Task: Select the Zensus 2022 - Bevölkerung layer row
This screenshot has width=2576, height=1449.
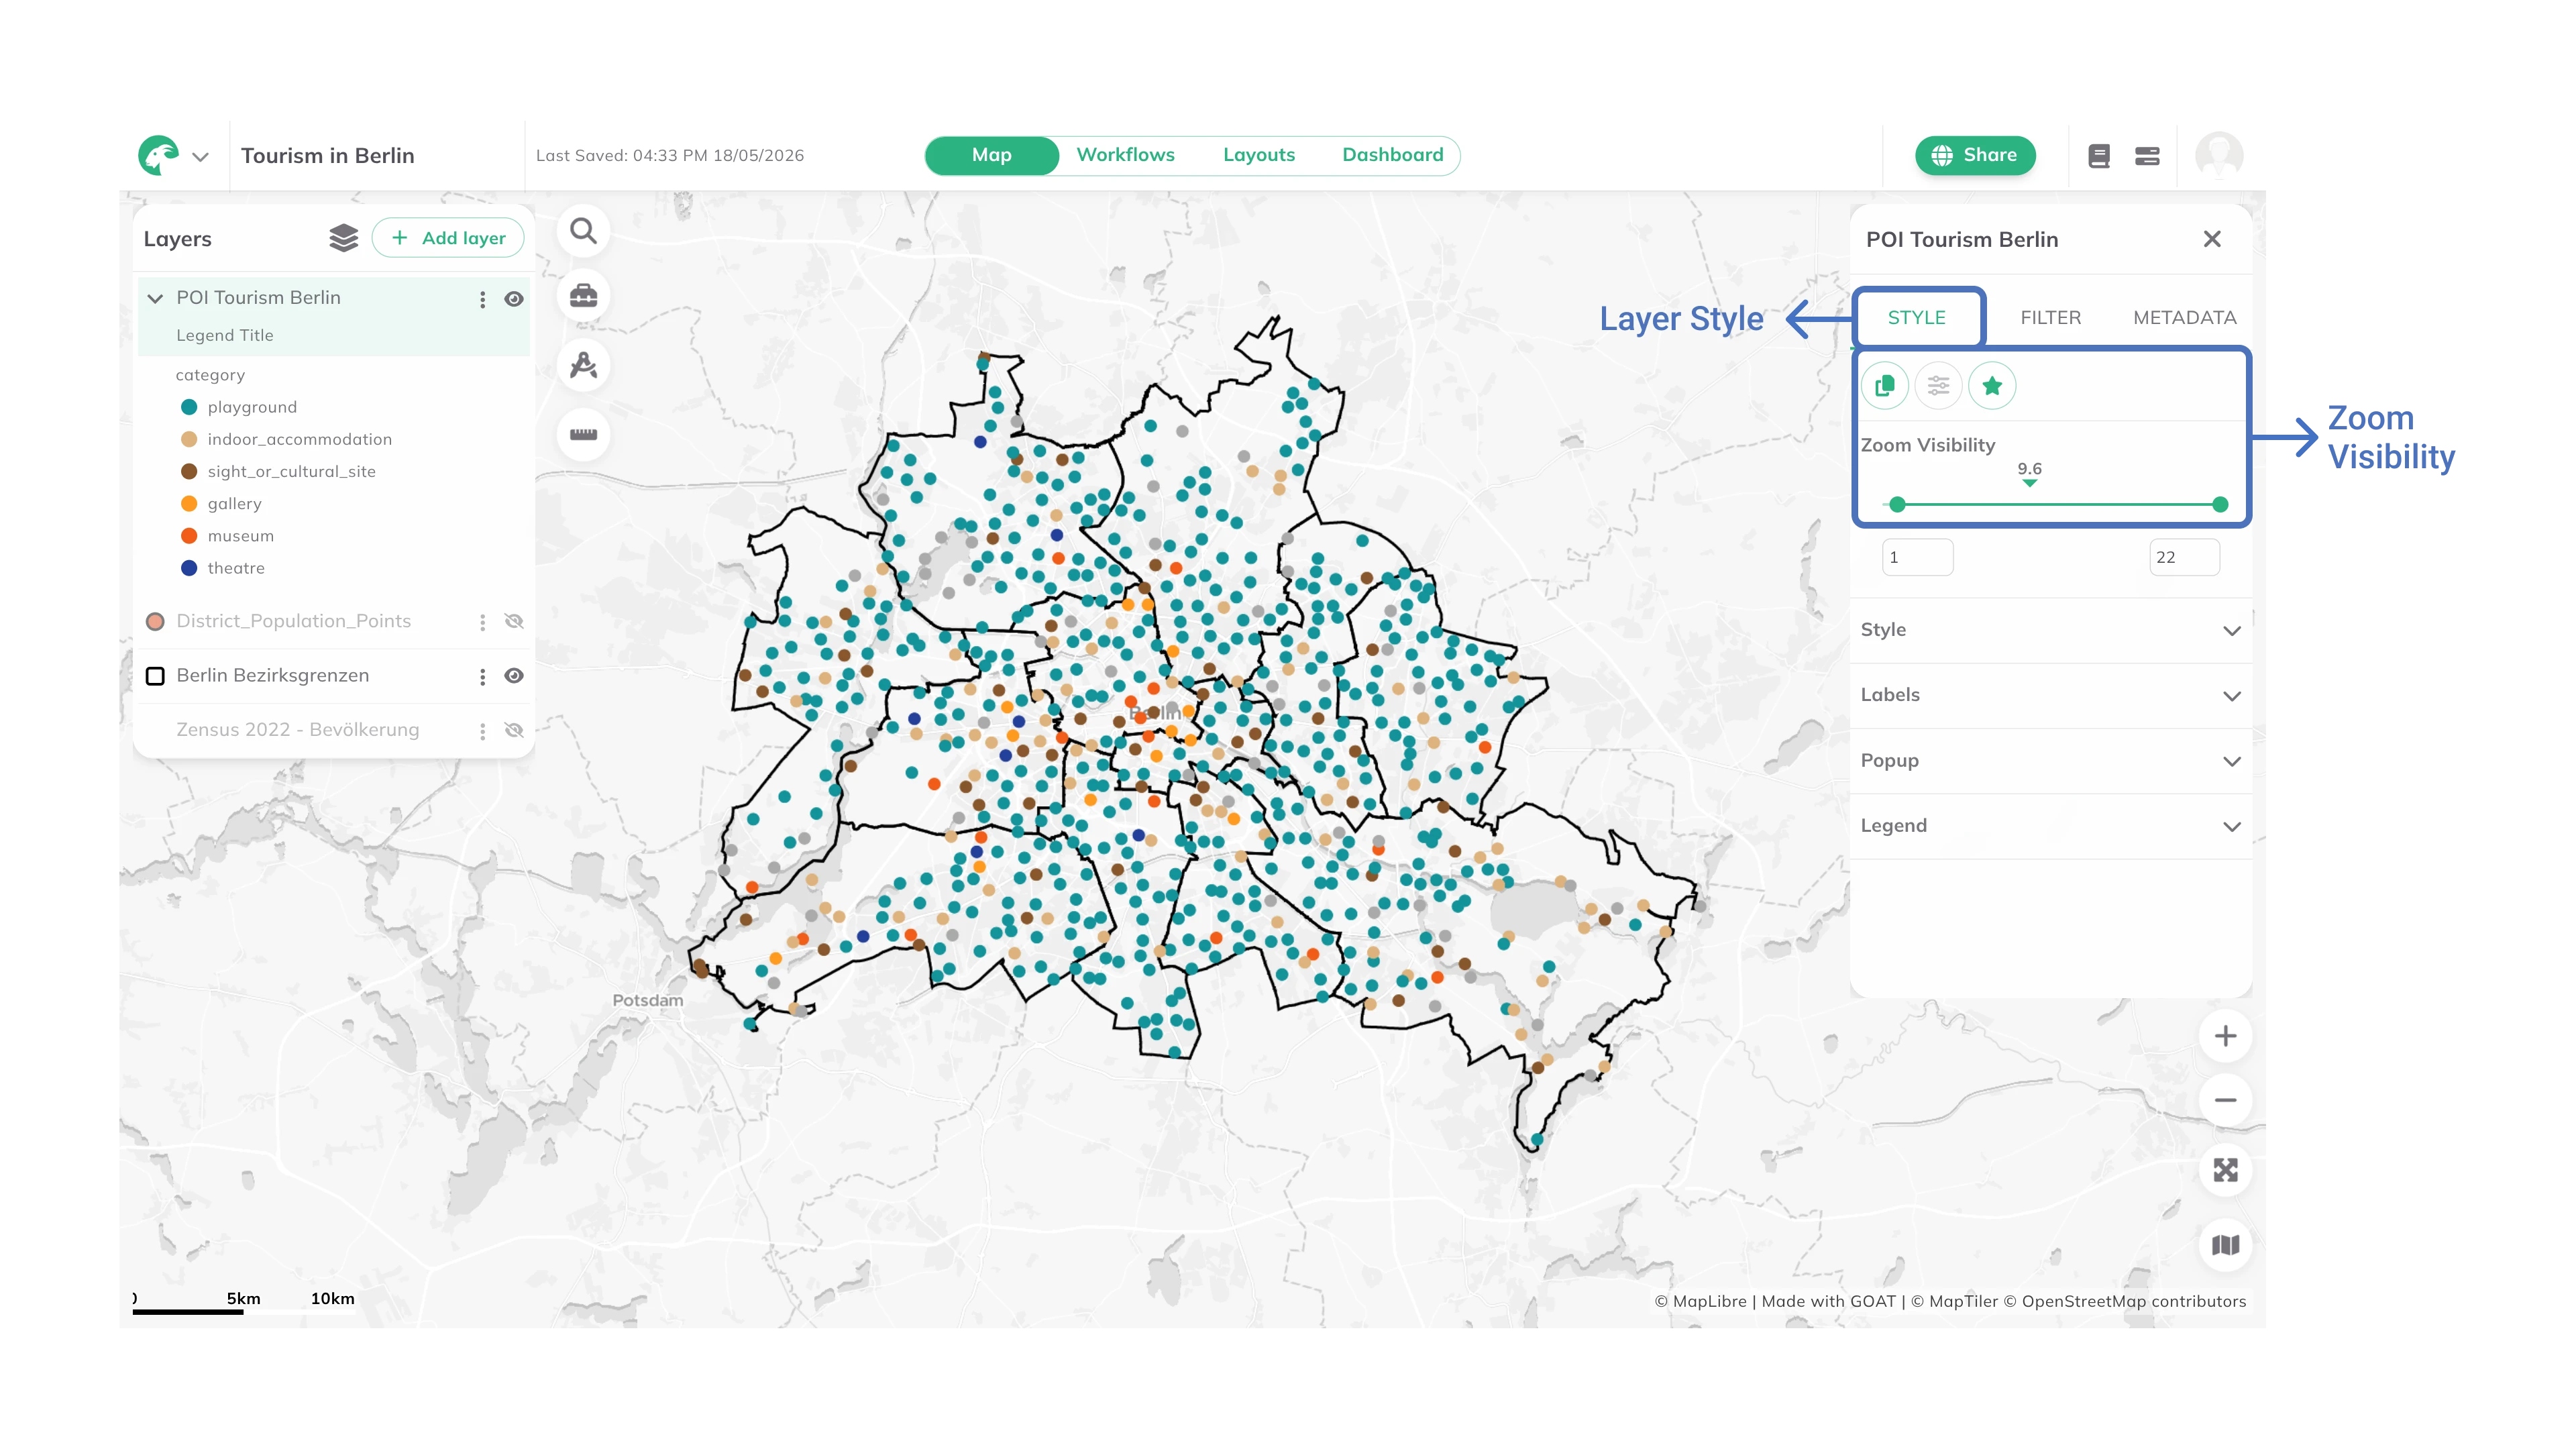Action: (333, 730)
